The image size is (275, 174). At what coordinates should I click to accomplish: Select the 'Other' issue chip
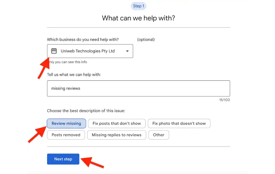point(159,135)
